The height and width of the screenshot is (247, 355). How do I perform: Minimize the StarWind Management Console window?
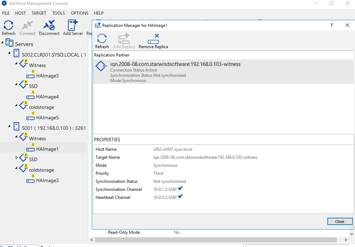(316, 3)
